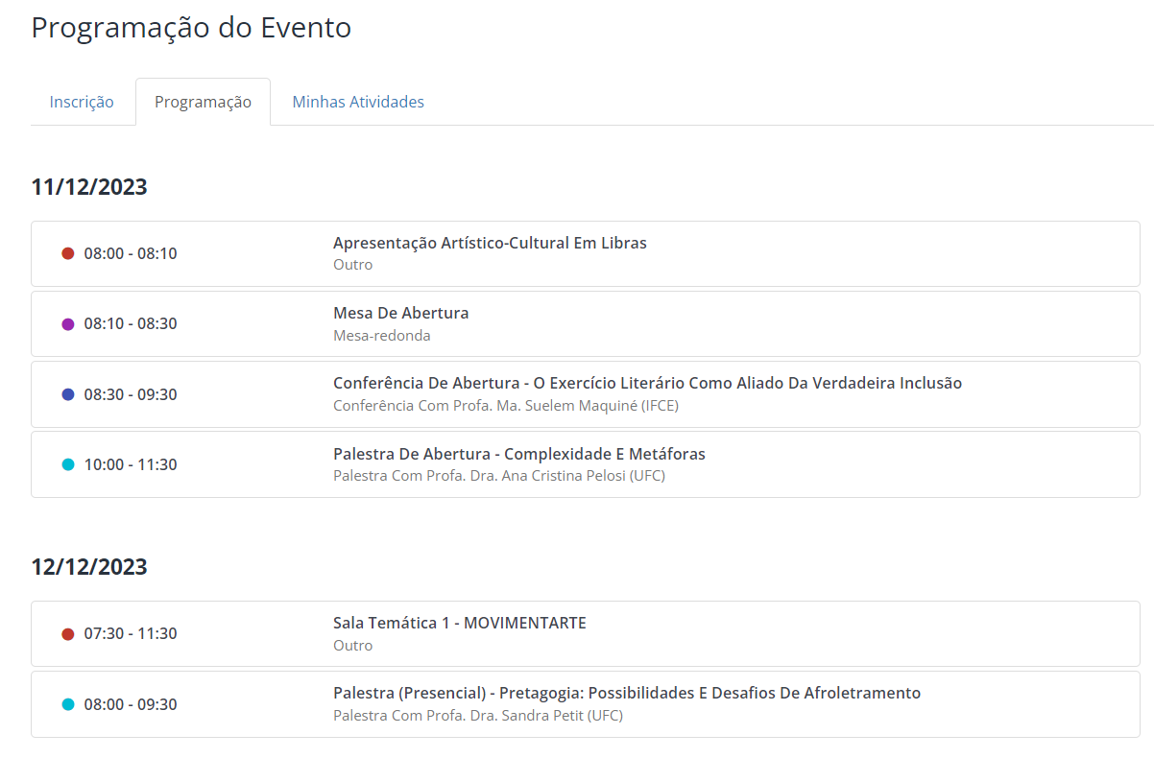Image resolution: width=1154 pixels, height=758 pixels.
Task: Click the red dot beside 08:00 - 08:10
Action: (x=68, y=253)
